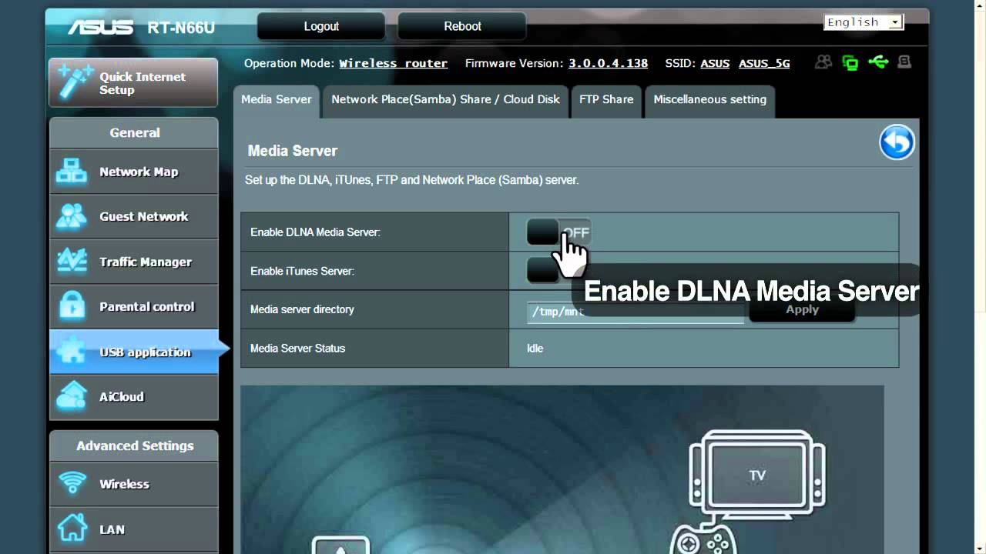Click the Traffic Manager graph icon
This screenshot has width=986, height=554.
pyautogui.click(x=72, y=262)
